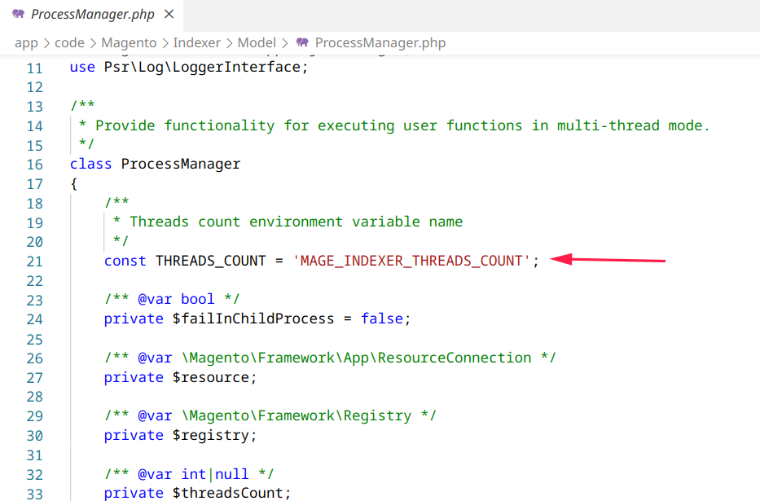The height and width of the screenshot is (501, 760).
Task: Click the ProcessManager class name on line 16
Action: pyautogui.click(x=181, y=164)
